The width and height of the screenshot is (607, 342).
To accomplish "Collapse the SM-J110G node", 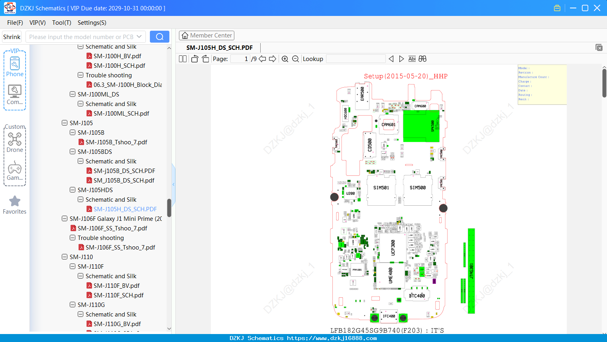I will coord(73,305).
